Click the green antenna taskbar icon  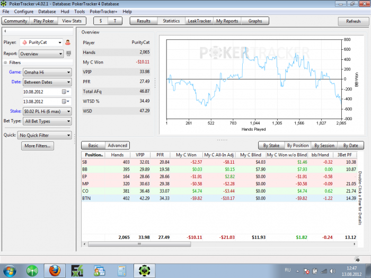point(32,271)
